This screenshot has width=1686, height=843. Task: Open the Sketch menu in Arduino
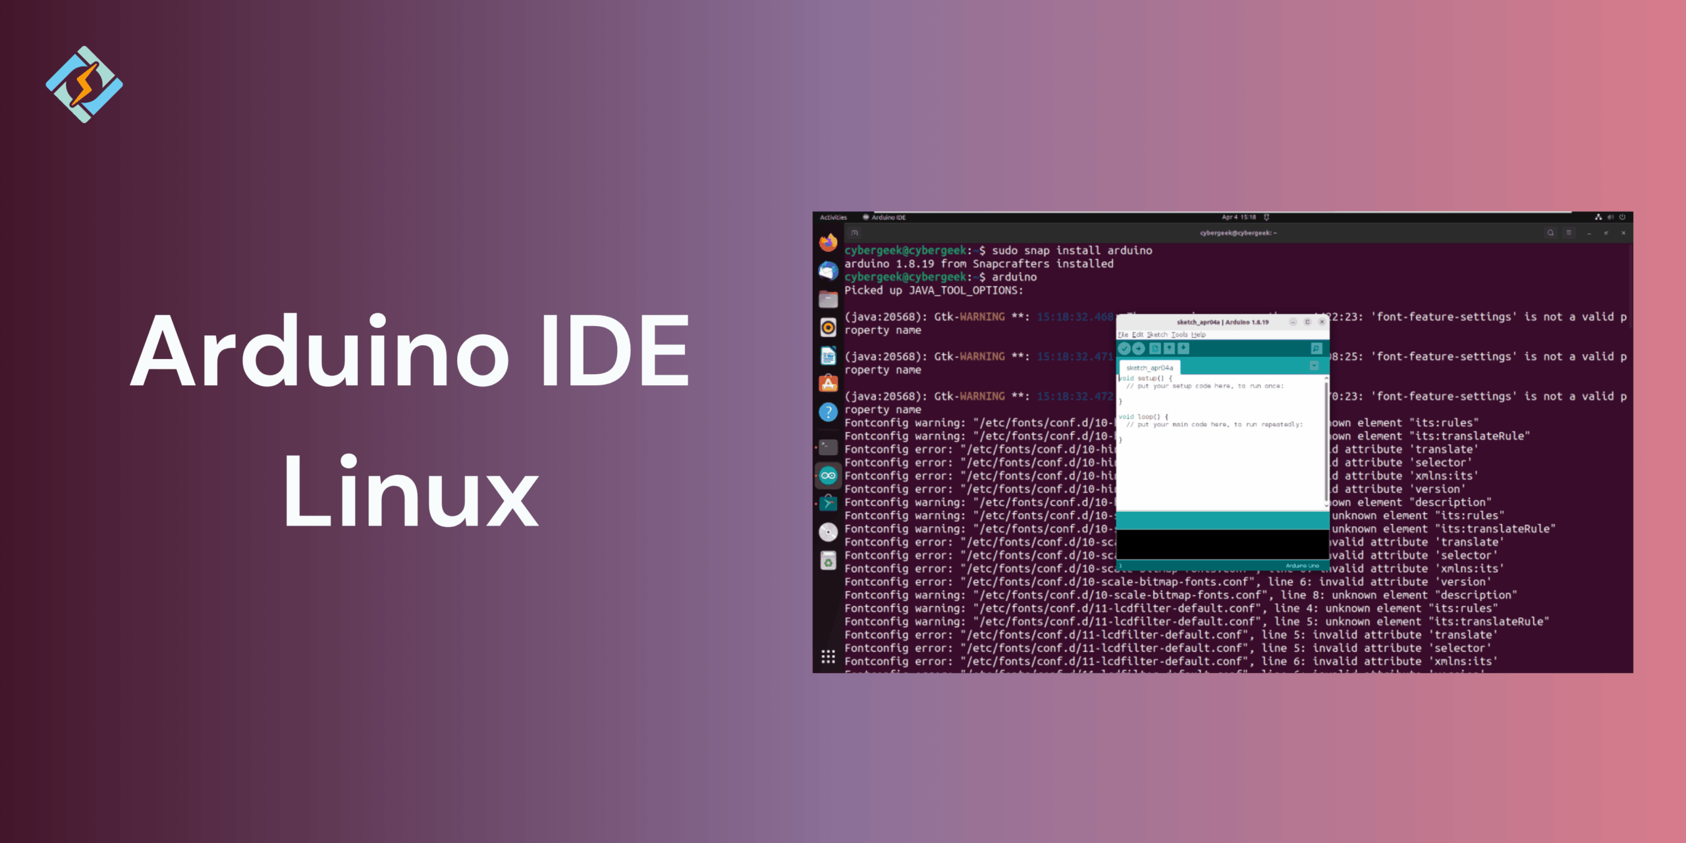point(1157,335)
